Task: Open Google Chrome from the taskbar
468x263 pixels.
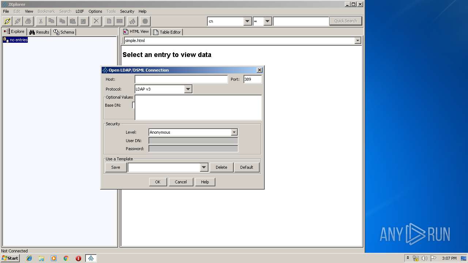Action: 66,258
